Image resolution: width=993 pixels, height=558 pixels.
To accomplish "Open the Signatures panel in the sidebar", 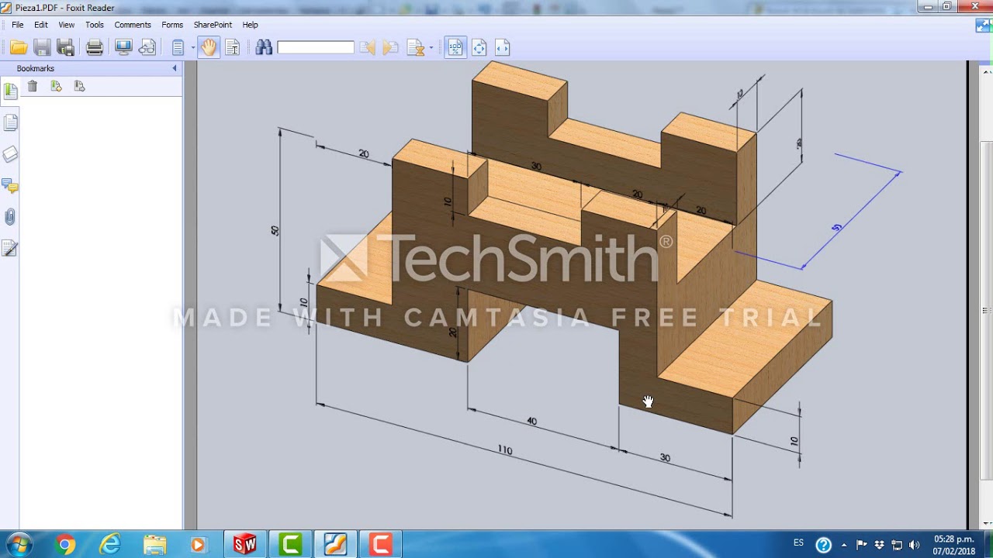I will (10, 248).
